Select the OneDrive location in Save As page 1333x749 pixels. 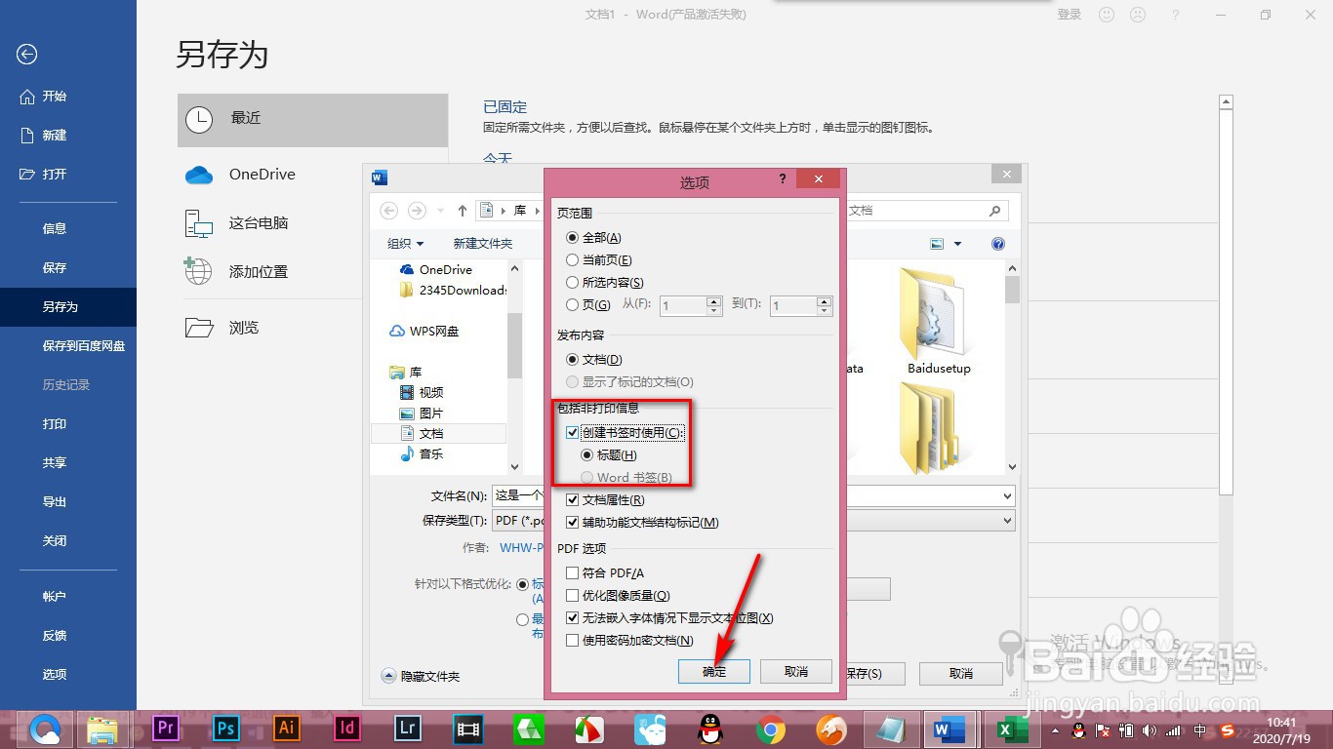(x=312, y=175)
